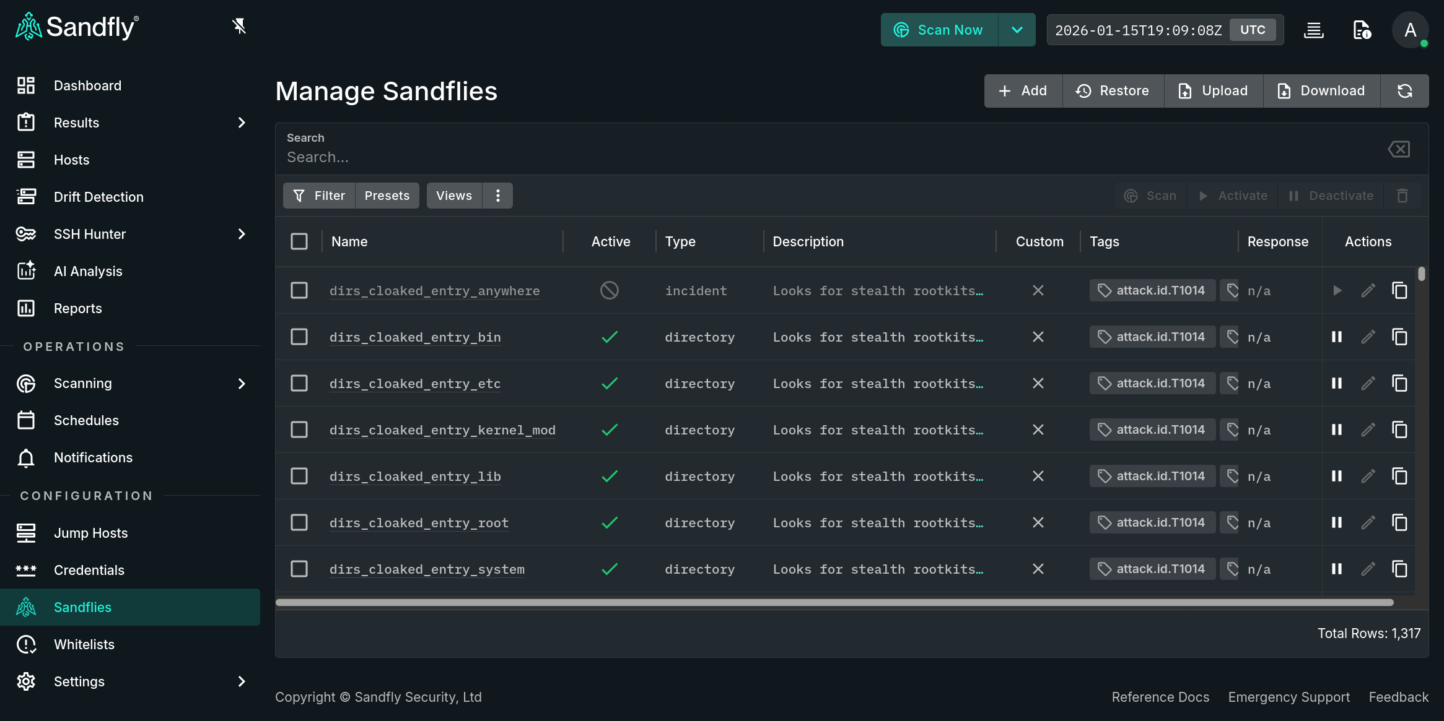Click the Upload button
Viewport: 1444px width, 721px height.
[1212, 90]
